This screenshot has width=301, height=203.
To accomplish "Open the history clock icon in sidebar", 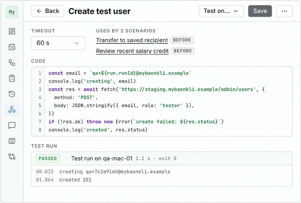I will [12, 94].
